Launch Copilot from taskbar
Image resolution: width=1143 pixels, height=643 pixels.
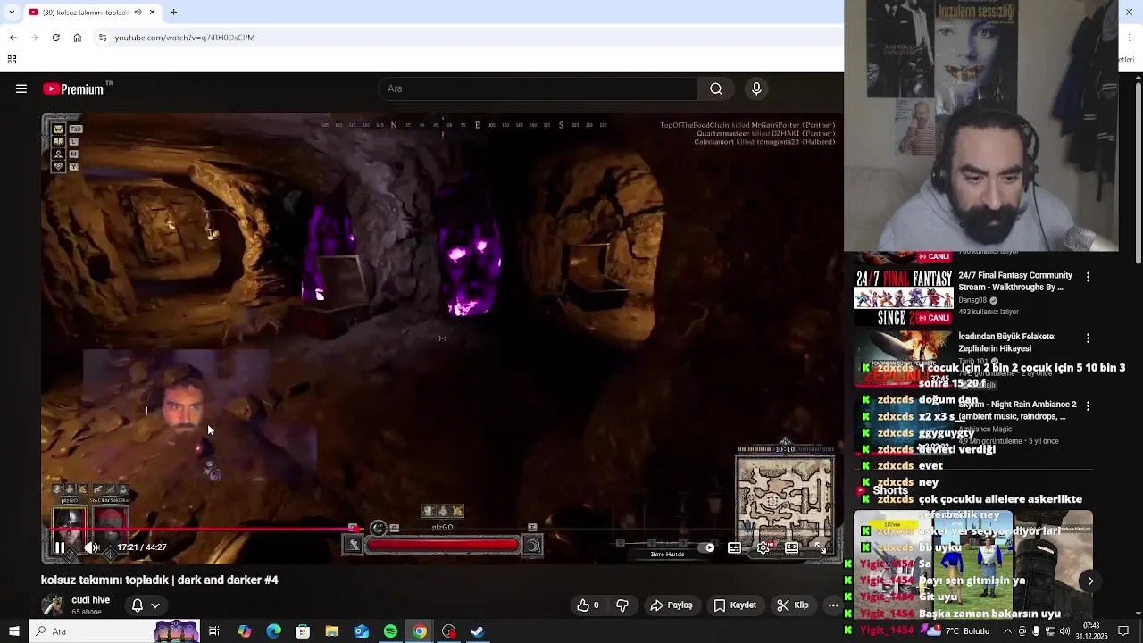pos(244,631)
